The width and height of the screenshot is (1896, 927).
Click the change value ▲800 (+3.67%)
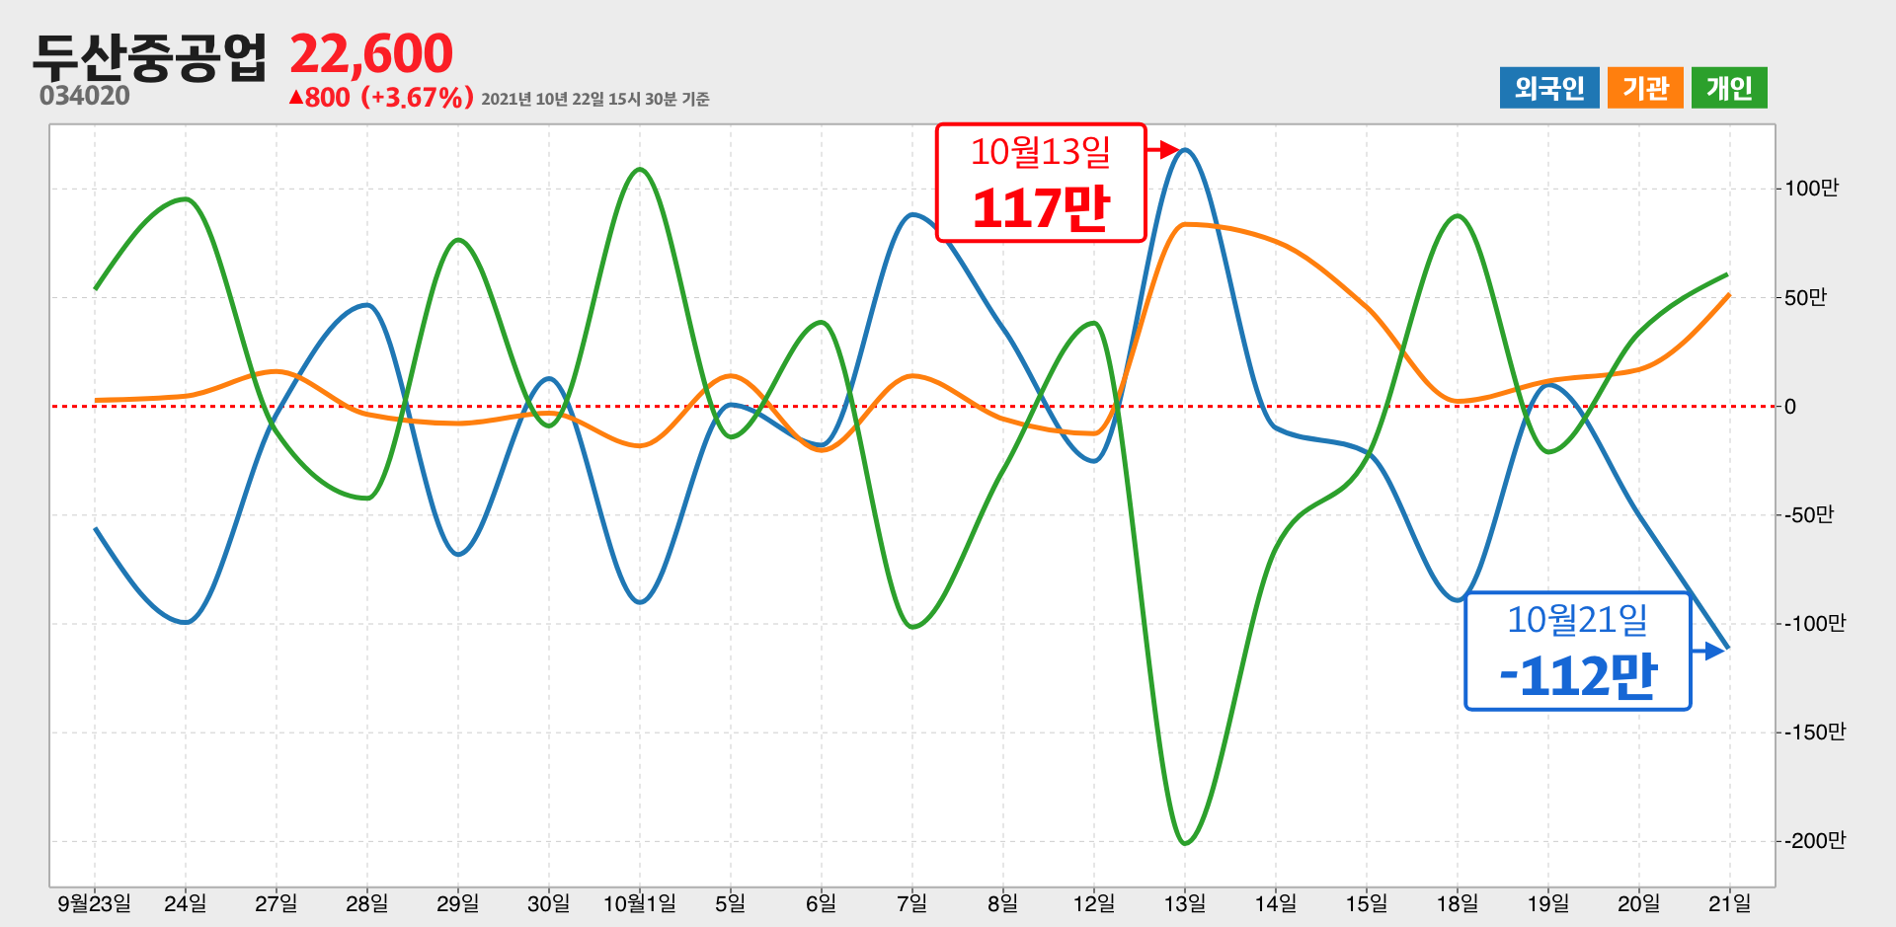click(x=381, y=98)
